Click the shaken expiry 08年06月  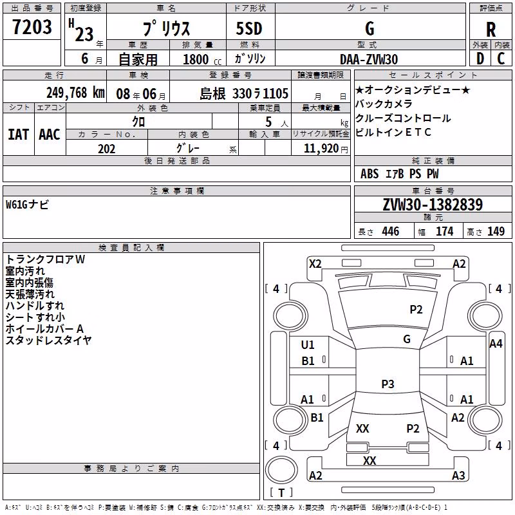click(141, 94)
